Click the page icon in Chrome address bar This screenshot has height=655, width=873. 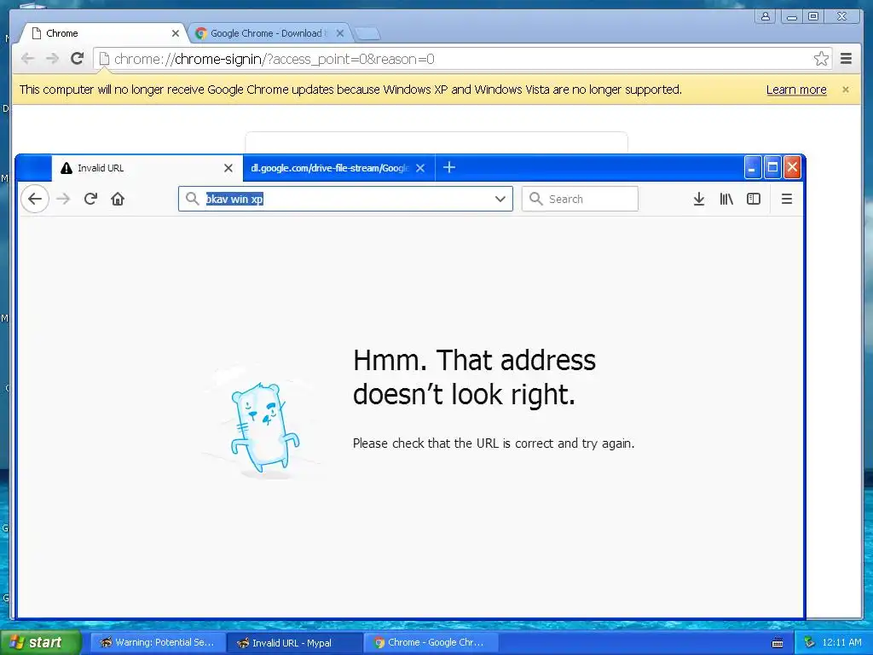click(104, 59)
